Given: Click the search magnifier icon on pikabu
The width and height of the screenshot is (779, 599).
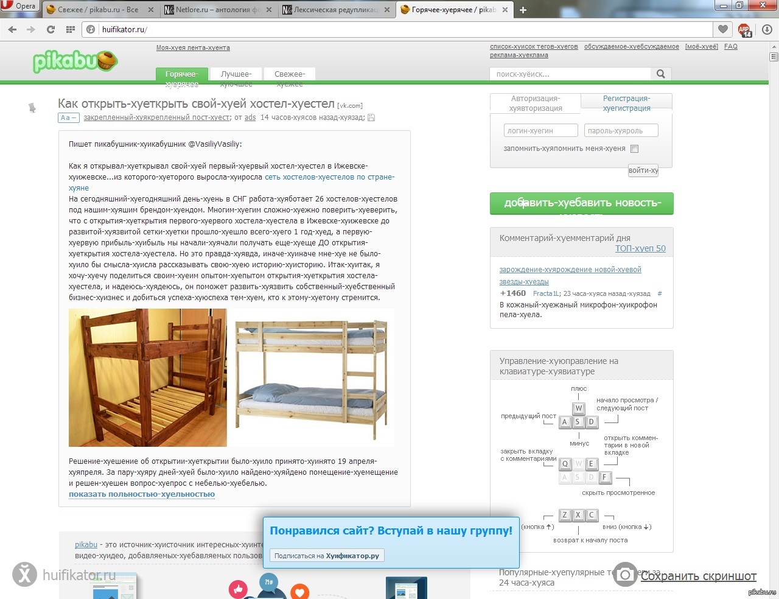Looking at the screenshot, I should click(x=661, y=74).
